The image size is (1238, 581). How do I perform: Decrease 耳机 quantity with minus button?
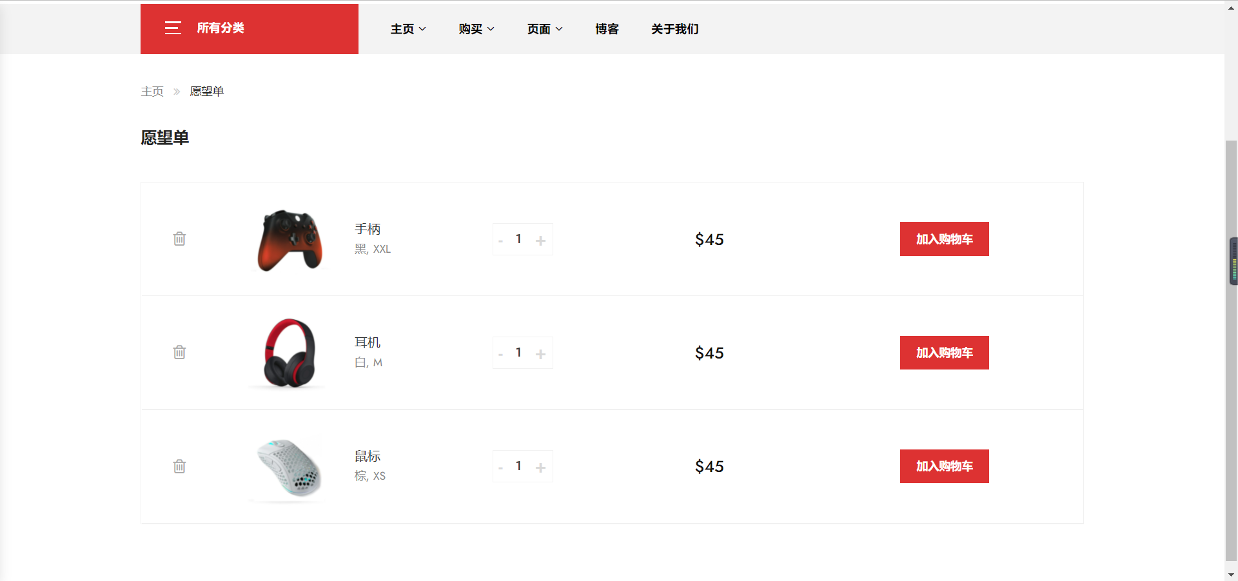(x=500, y=354)
